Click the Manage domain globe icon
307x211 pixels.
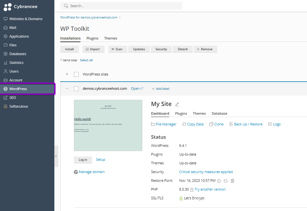tap(76, 172)
